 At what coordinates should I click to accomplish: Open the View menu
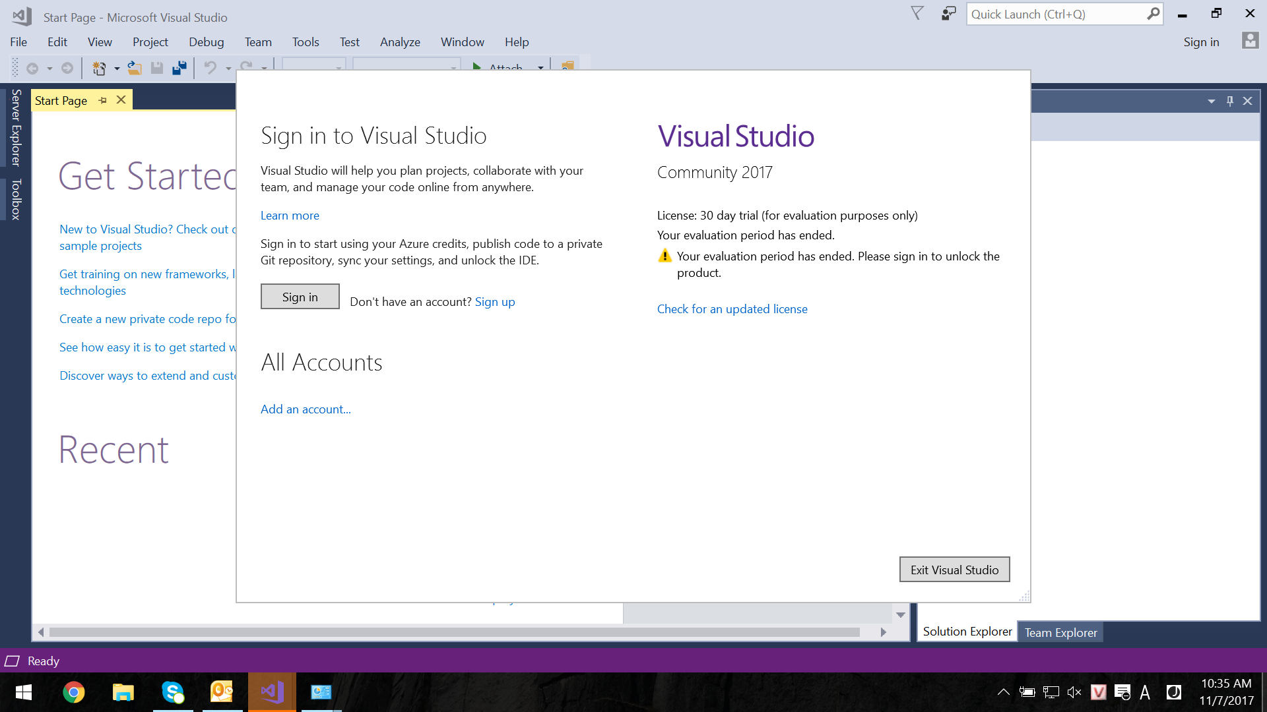pyautogui.click(x=100, y=42)
